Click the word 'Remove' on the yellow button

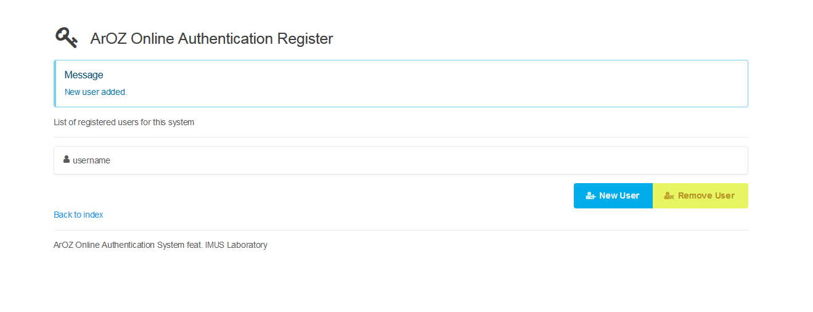pyautogui.click(x=694, y=195)
